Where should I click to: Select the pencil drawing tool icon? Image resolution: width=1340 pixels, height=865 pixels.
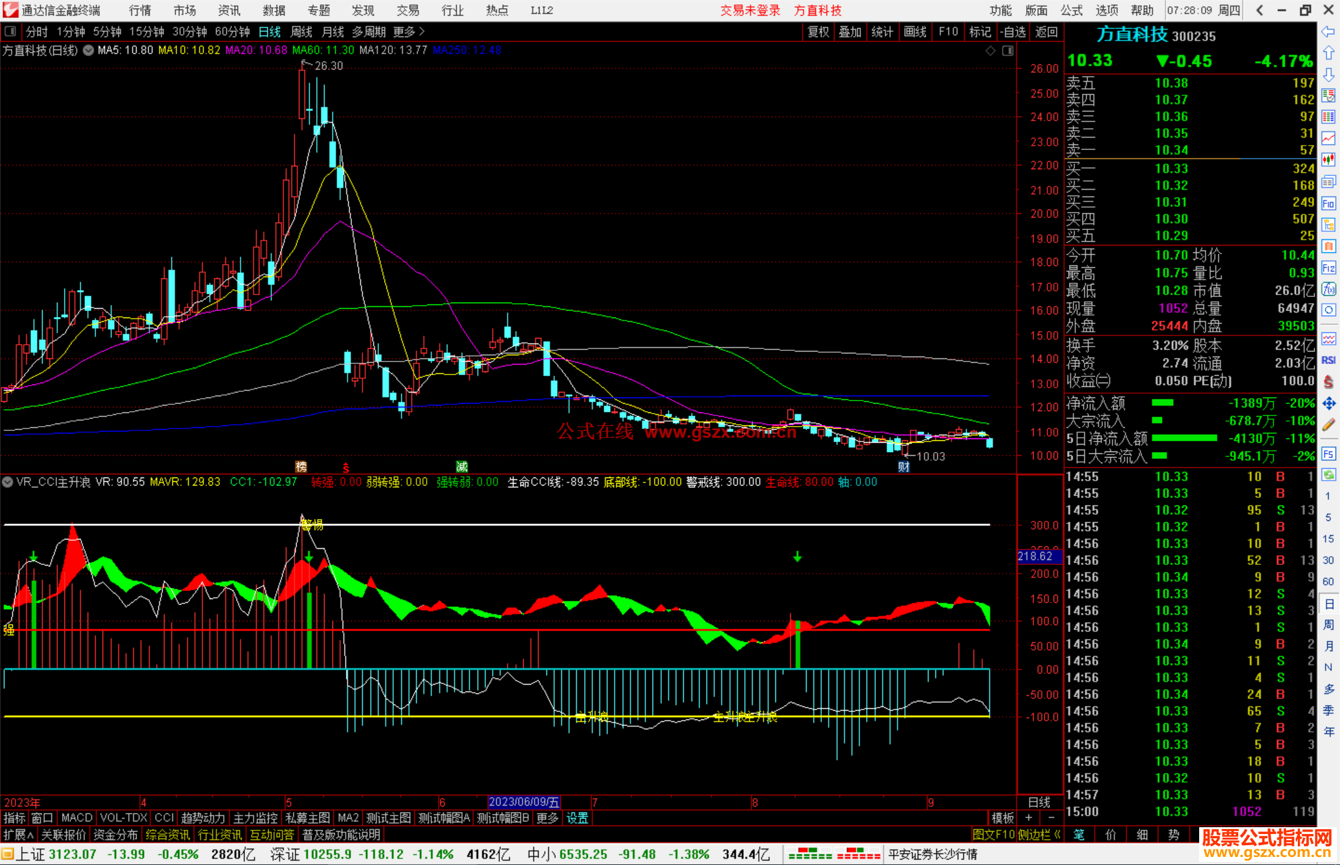(x=1328, y=425)
